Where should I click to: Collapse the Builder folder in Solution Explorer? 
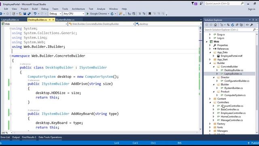210,63
